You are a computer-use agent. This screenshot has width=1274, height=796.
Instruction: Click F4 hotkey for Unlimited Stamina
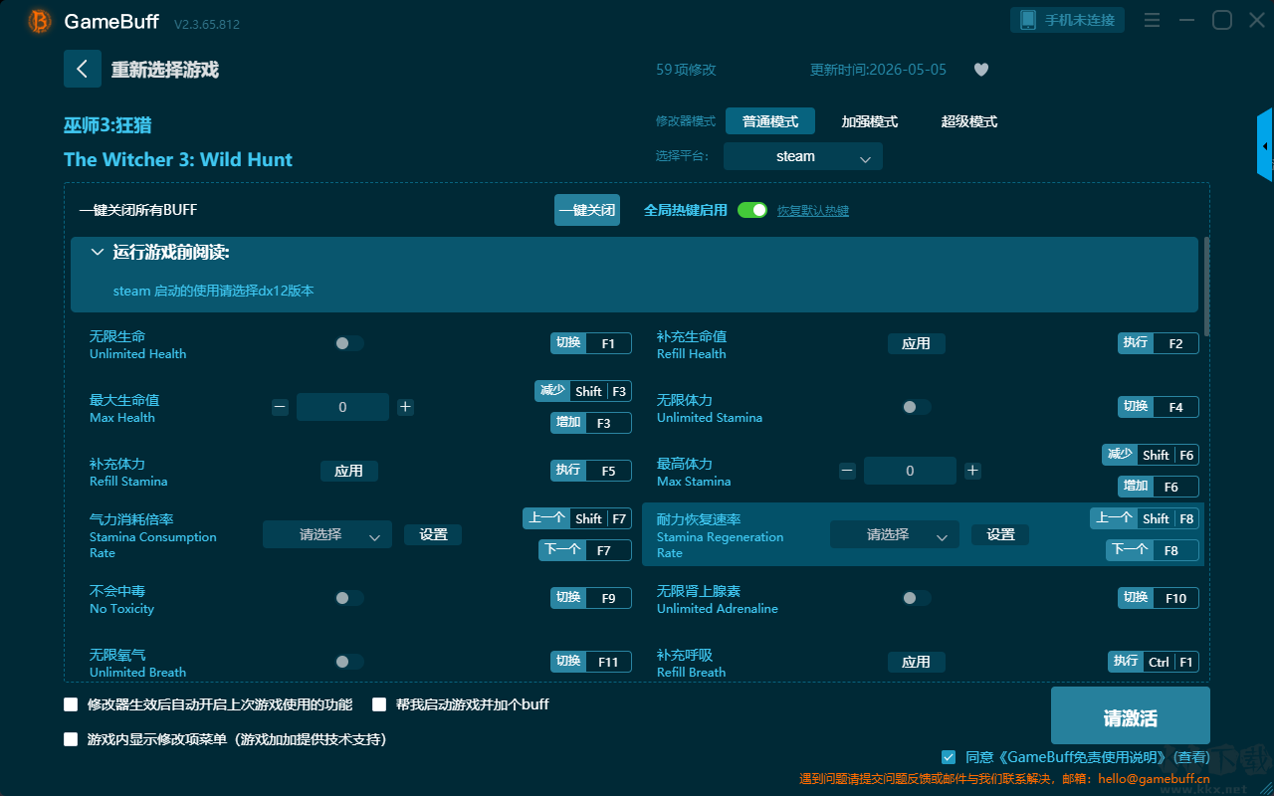click(x=1159, y=407)
